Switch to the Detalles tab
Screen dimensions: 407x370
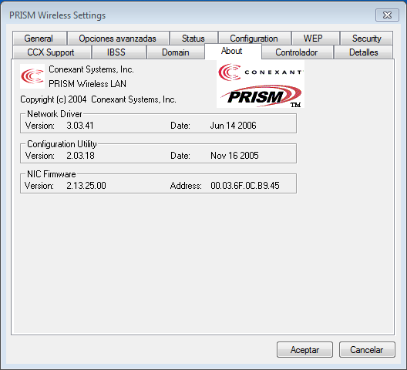click(363, 52)
